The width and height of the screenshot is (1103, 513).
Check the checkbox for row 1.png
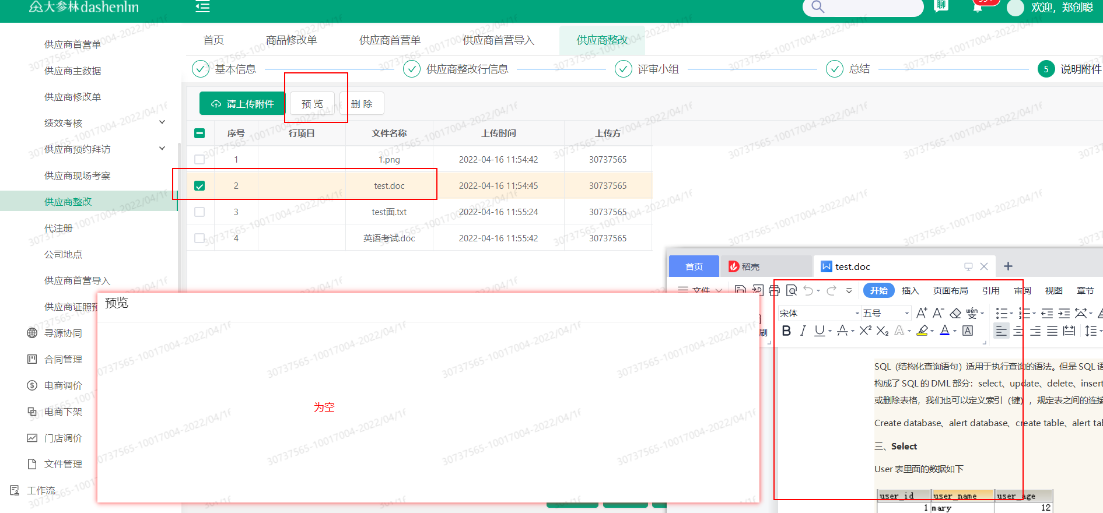click(199, 159)
